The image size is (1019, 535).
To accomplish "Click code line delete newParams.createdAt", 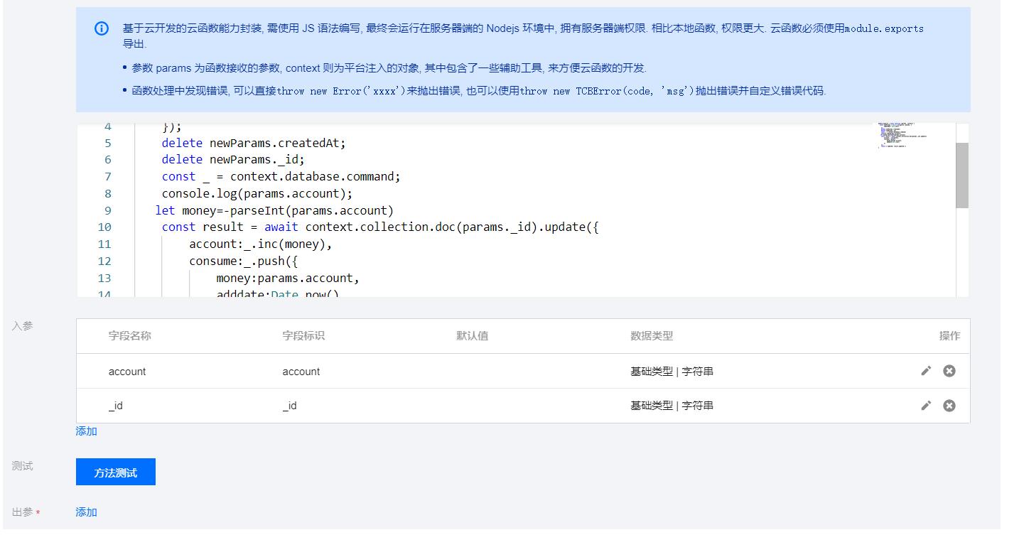I will 254,143.
